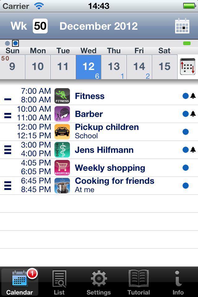This screenshot has height=297, width=198.
Task: Tap the week expand/collapse arrows icon
Action: [x=187, y=67]
